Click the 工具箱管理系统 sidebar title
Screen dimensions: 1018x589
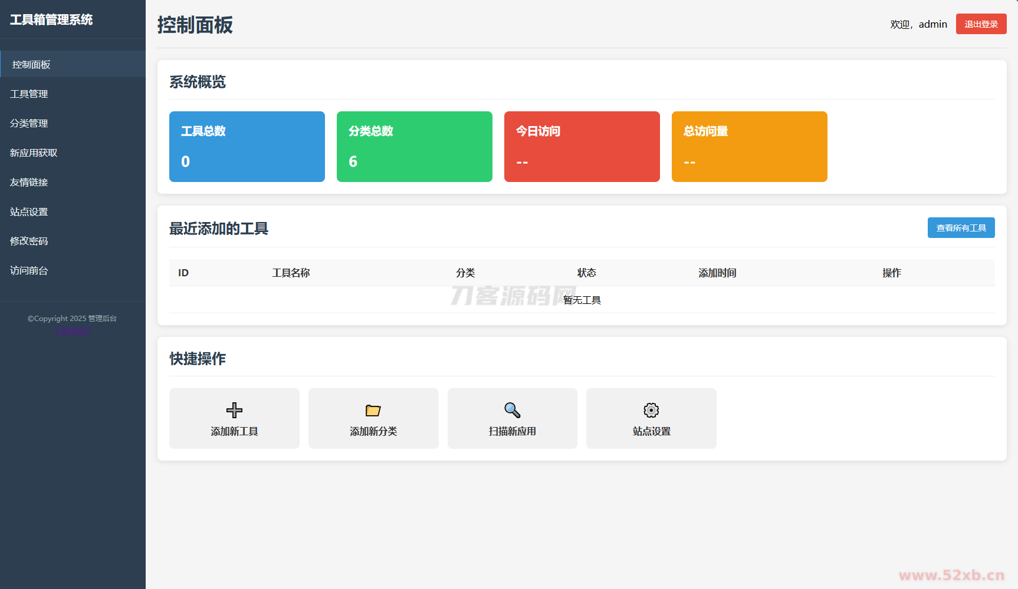(51, 19)
